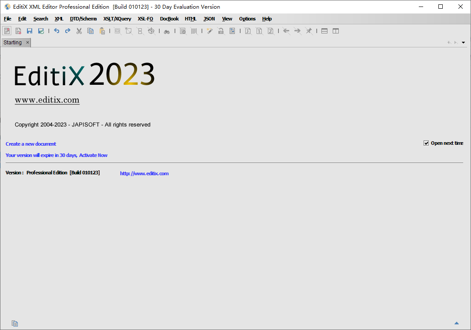
Task: Maximize the EditiX window
Action: coord(441,7)
